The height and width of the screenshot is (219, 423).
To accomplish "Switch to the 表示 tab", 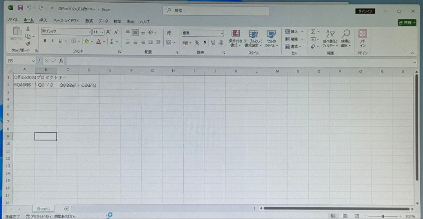I will pos(130,21).
